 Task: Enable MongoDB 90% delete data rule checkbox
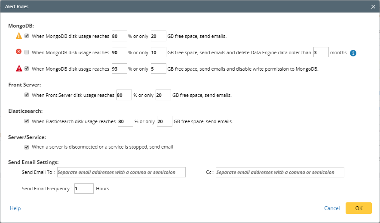tap(27, 53)
